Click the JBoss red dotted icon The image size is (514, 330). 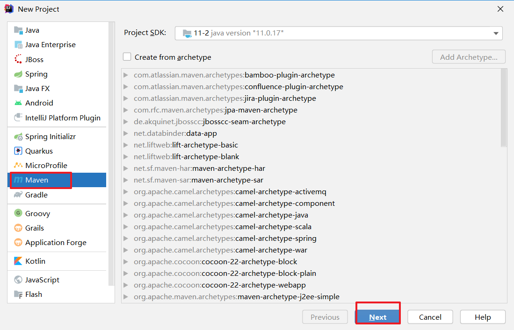18,59
